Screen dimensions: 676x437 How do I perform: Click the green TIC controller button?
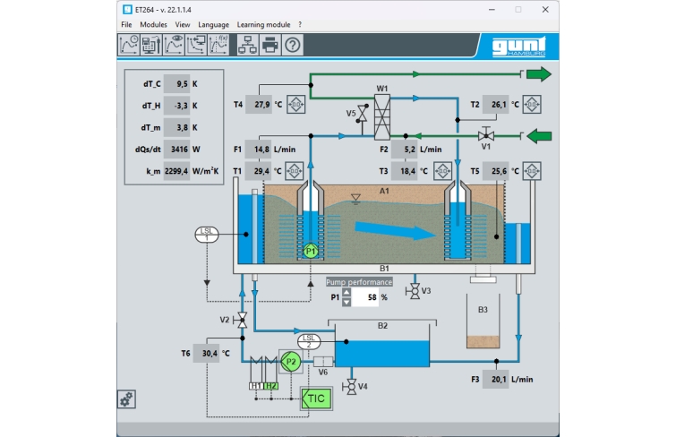tap(316, 398)
